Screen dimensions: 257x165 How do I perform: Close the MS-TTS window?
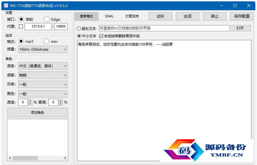pyautogui.click(x=249, y=6)
